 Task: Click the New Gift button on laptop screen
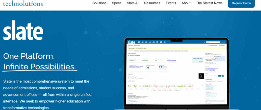[x=198, y=62]
